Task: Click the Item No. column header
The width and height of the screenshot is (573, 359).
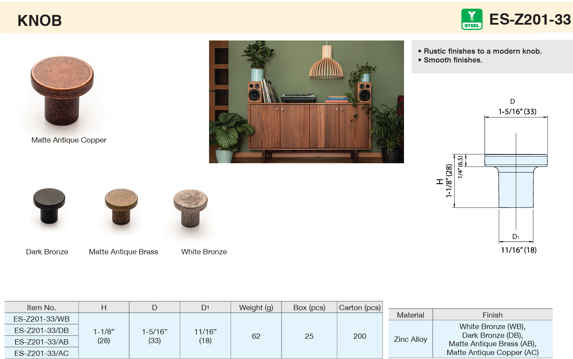Action: point(41,308)
